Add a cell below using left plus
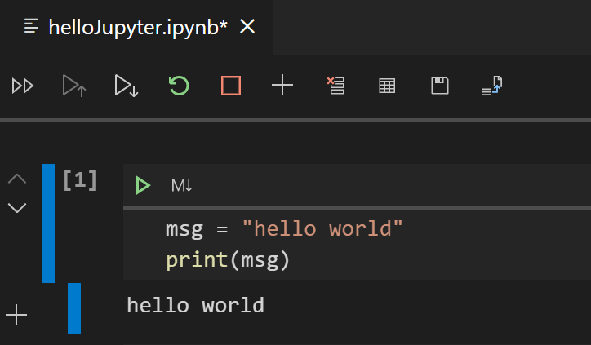The image size is (591, 345). coord(17,314)
